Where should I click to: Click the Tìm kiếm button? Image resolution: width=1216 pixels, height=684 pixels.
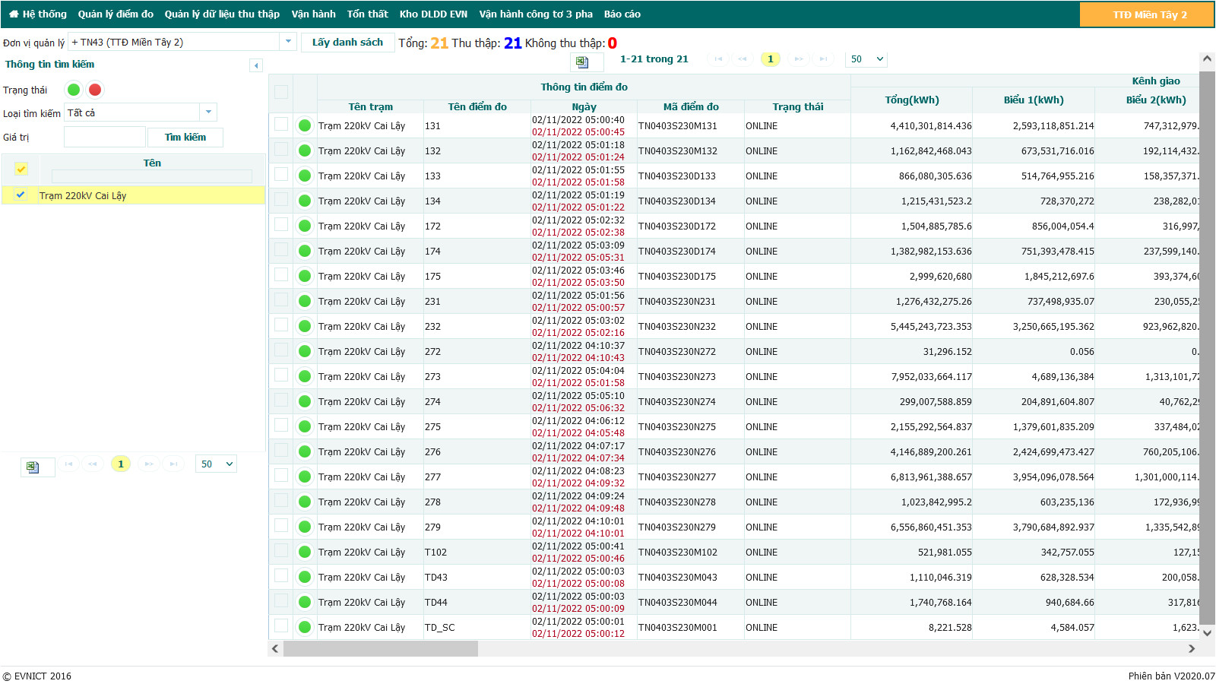pyautogui.click(x=185, y=137)
